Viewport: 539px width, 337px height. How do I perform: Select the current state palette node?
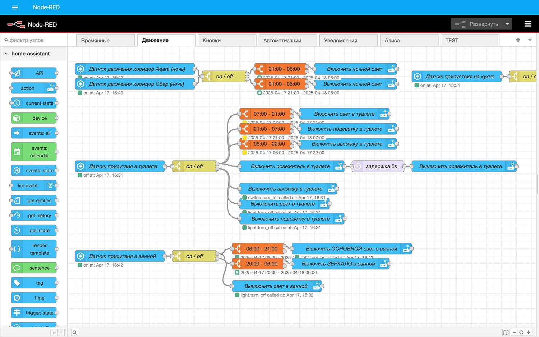point(34,103)
